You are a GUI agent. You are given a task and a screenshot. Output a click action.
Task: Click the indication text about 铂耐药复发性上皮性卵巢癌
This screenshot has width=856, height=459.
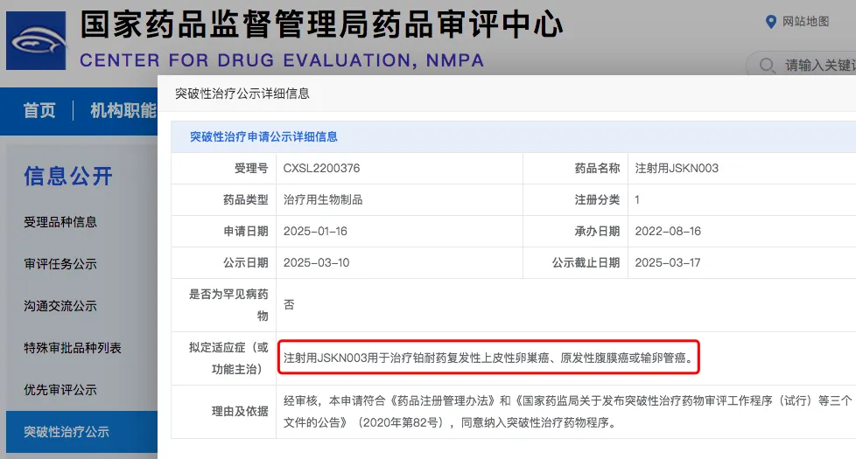point(488,358)
